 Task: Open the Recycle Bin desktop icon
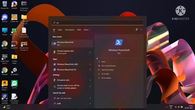pyautogui.click(x=5, y=5)
